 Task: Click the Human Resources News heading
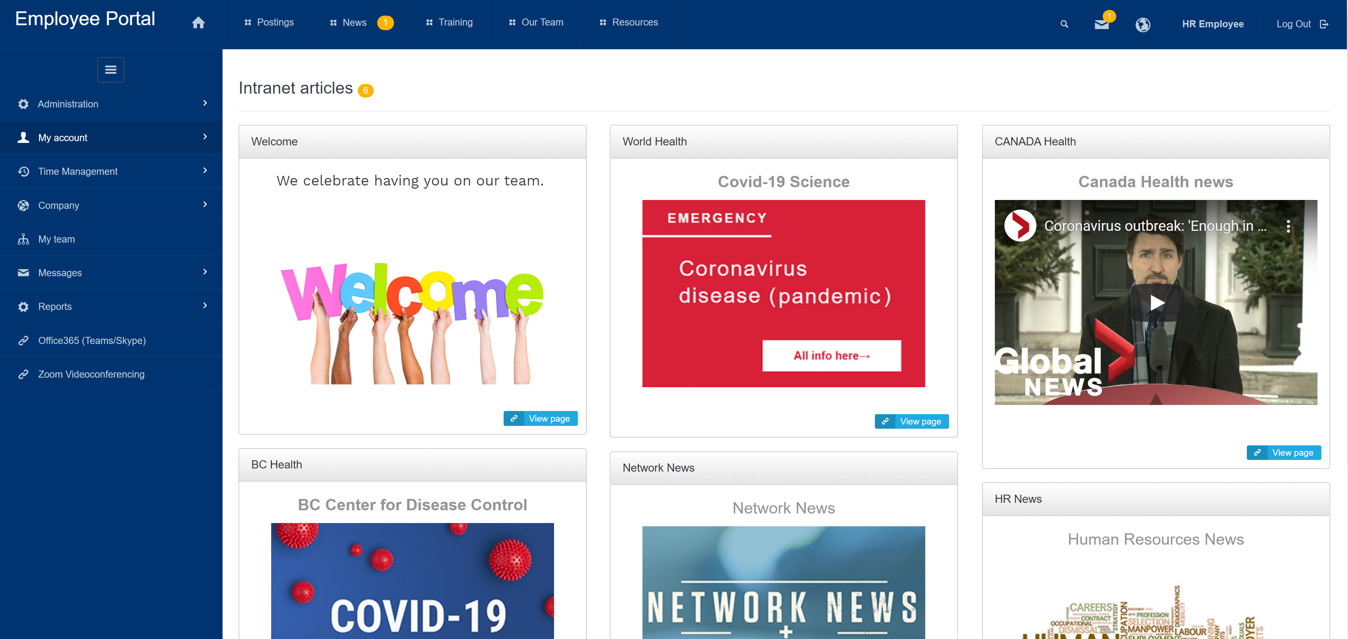click(x=1155, y=540)
